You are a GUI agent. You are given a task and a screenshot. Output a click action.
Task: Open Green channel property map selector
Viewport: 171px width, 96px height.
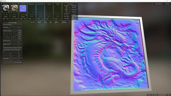point(74,10)
